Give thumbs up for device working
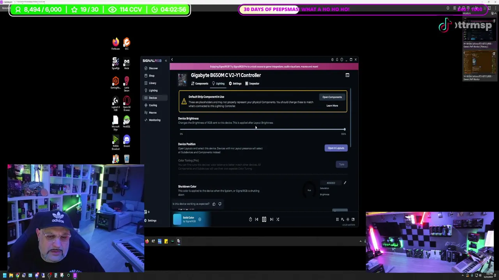Viewport: 499px width, 280px height. coord(214,204)
